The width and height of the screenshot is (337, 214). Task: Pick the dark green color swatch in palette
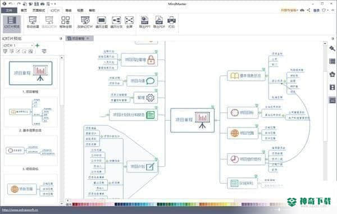[158, 204]
